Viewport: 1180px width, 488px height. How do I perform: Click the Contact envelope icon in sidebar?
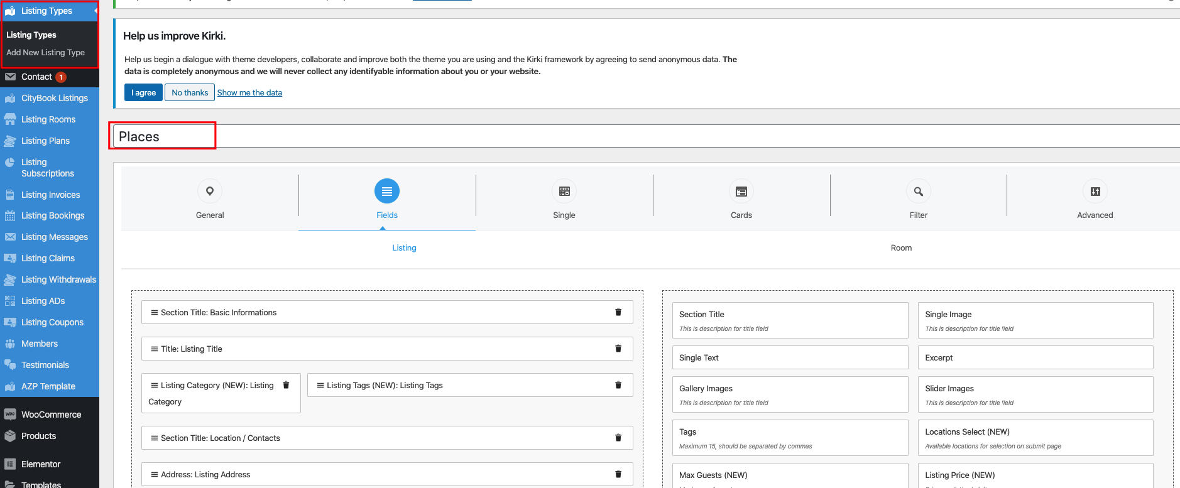[x=10, y=77]
